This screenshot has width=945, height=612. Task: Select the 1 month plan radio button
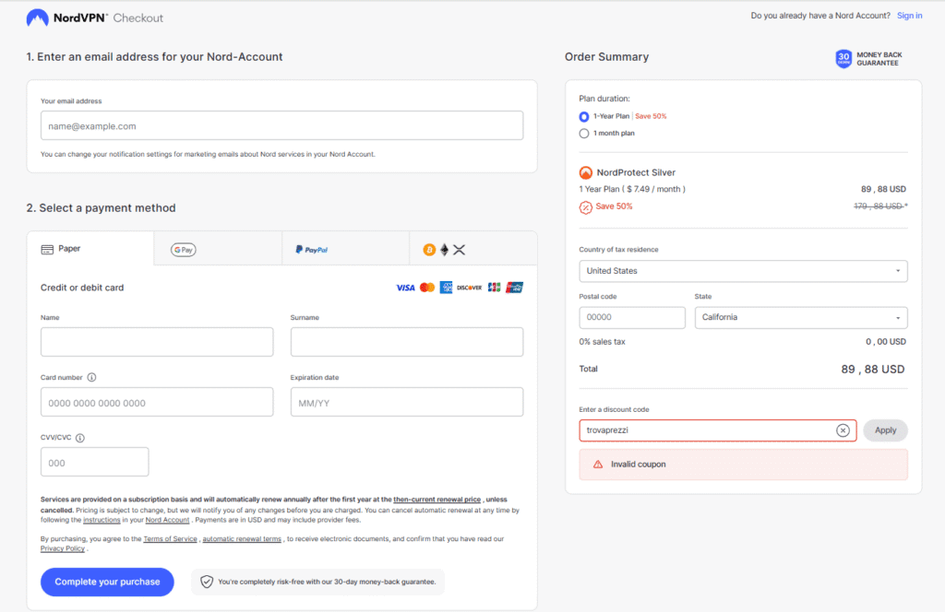coord(584,134)
